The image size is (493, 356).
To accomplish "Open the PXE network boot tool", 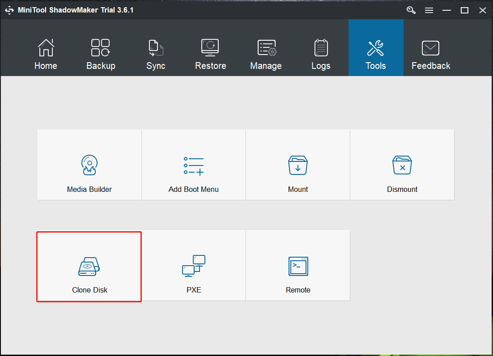I will (x=194, y=266).
